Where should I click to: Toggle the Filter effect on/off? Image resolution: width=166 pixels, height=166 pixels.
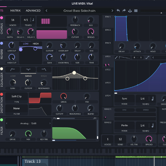coord(2,120)
